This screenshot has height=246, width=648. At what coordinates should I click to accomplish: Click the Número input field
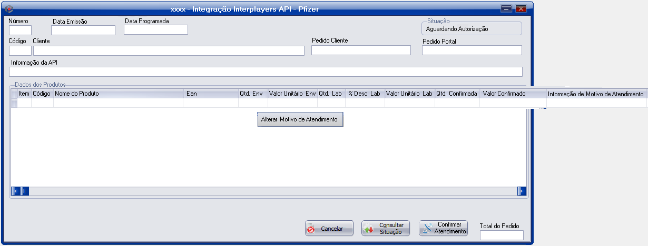tap(20, 30)
